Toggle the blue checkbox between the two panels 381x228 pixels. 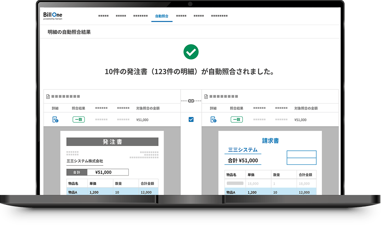pyautogui.click(x=191, y=119)
